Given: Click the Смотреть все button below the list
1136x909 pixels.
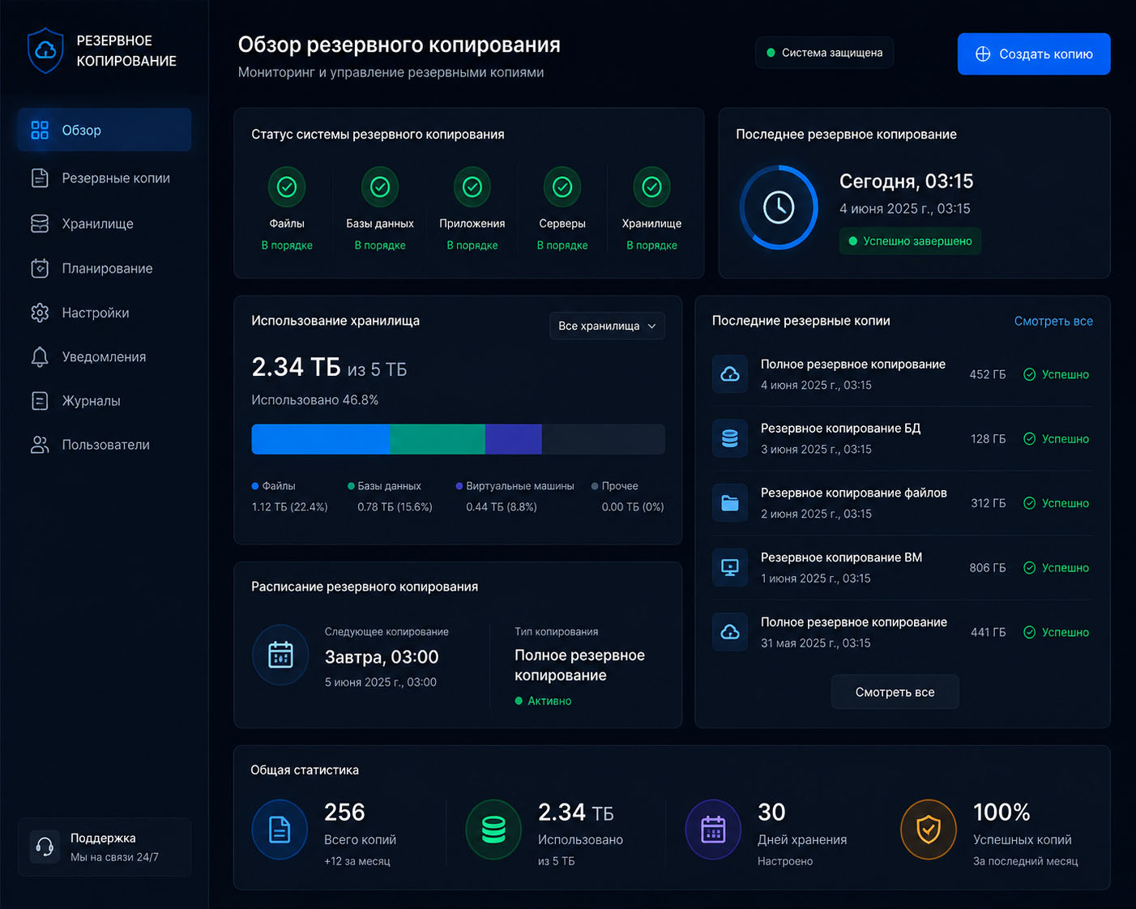Looking at the screenshot, I should click(x=895, y=692).
